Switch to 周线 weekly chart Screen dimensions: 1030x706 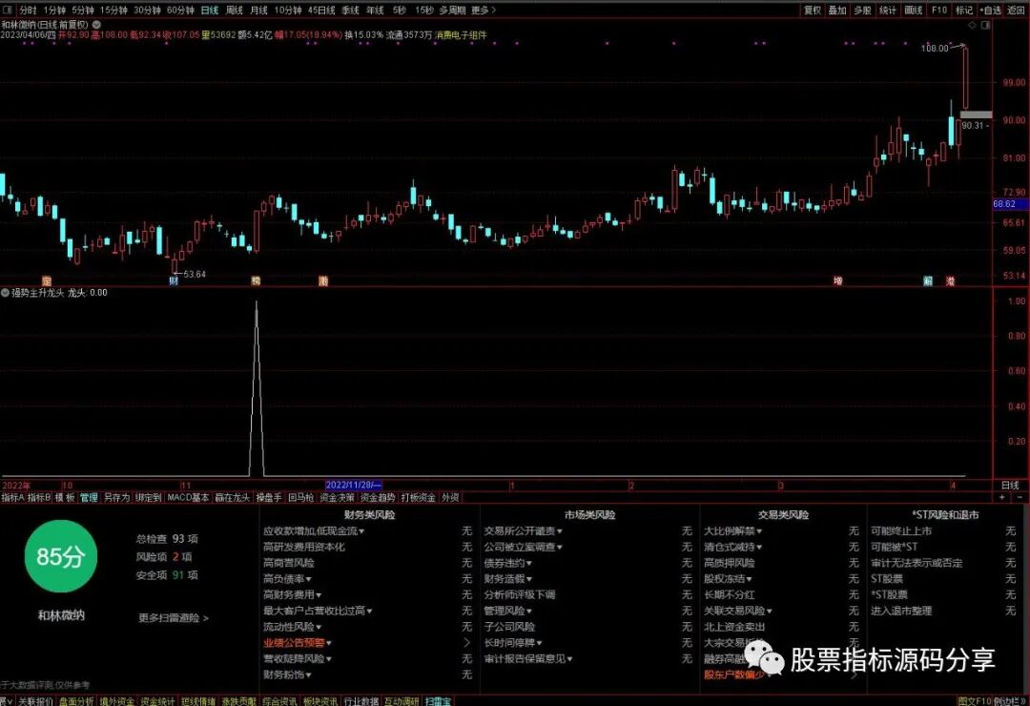click(x=235, y=10)
